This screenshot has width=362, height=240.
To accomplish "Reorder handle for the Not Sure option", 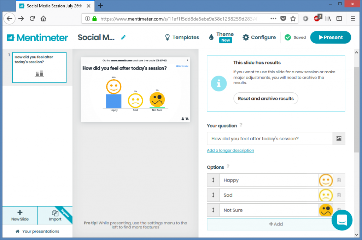I will 213,210.
